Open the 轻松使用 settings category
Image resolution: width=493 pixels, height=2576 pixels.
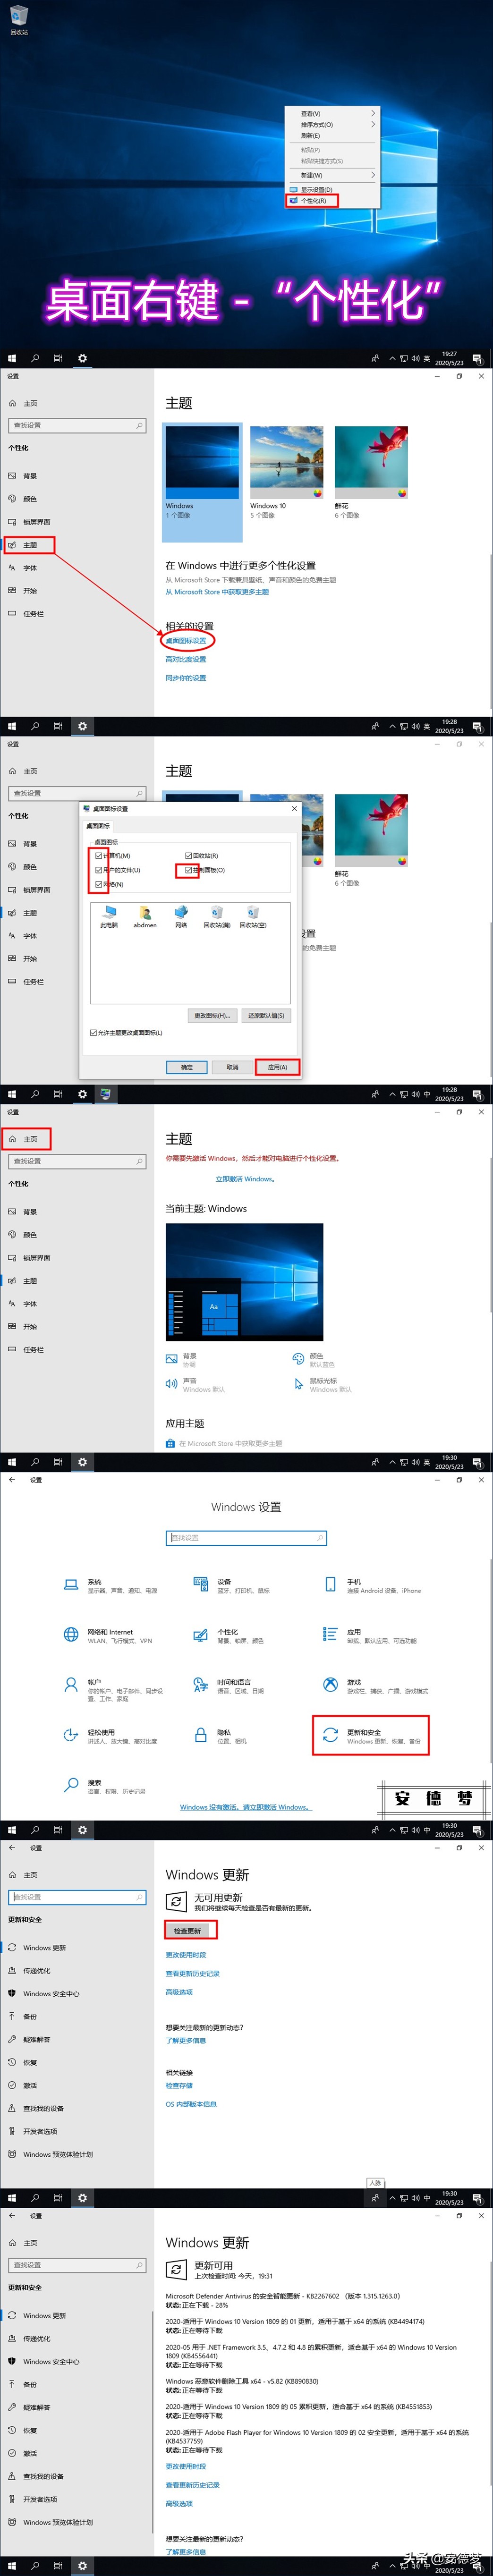[x=110, y=1736]
